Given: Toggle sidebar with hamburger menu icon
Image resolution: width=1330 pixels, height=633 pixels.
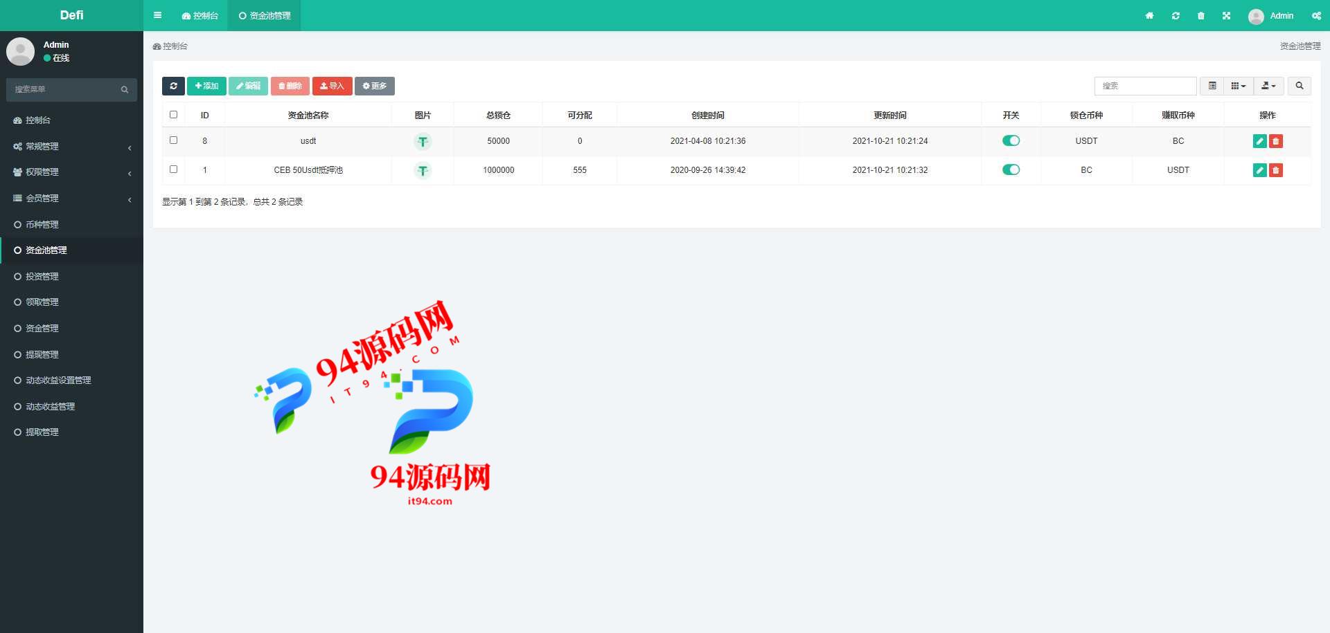Looking at the screenshot, I should [157, 15].
